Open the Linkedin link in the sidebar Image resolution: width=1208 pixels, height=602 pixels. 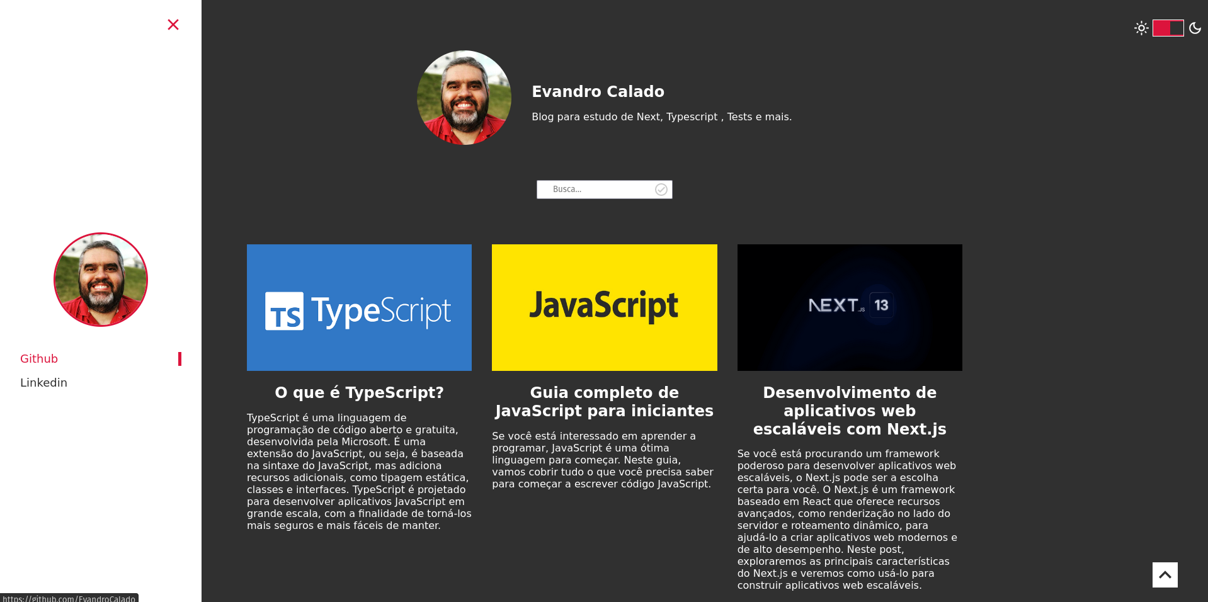pyautogui.click(x=43, y=382)
